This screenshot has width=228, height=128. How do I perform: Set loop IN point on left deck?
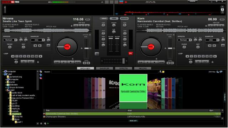pos(24,62)
